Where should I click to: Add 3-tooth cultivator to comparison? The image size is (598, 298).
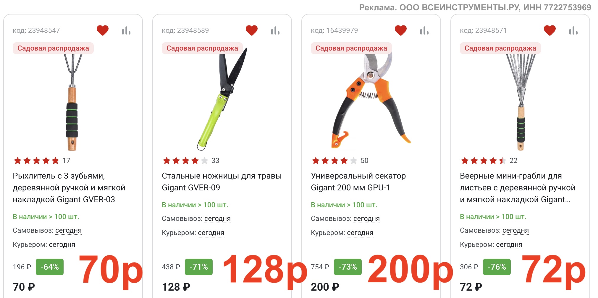(x=126, y=30)
